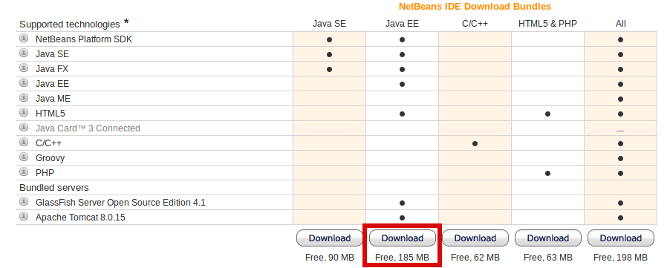Download the Java SE bundle

(x=330, y=238)
